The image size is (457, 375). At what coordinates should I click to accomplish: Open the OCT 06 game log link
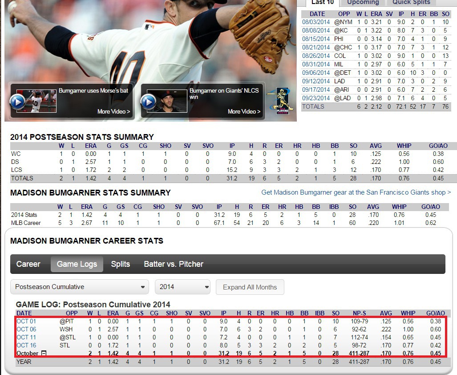(26, 330)
